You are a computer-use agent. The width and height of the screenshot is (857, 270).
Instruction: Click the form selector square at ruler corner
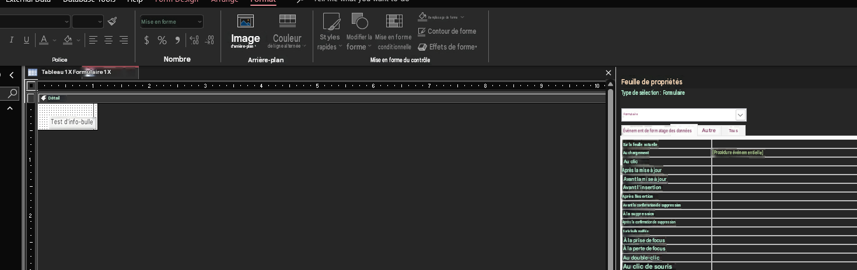click(x=32, y=86)
